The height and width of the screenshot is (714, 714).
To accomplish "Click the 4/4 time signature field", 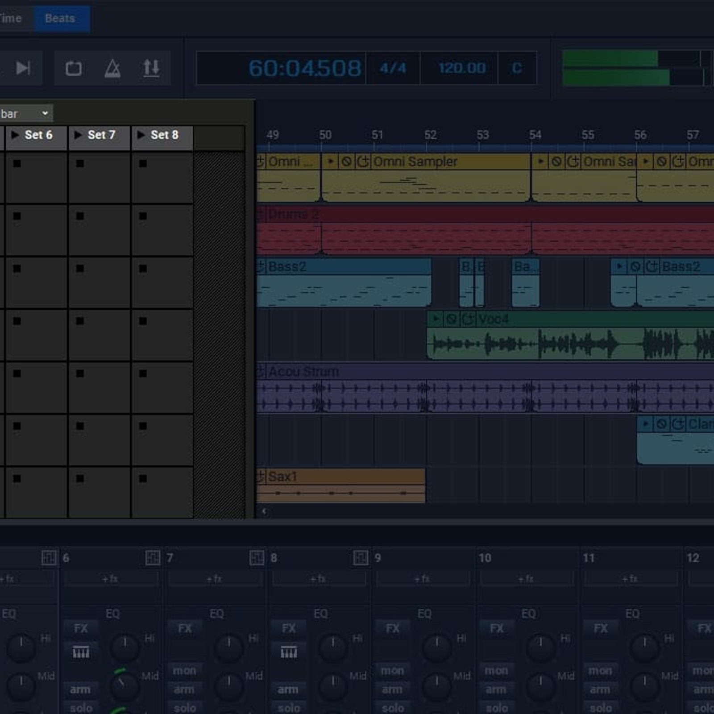I will coord(393,68).
